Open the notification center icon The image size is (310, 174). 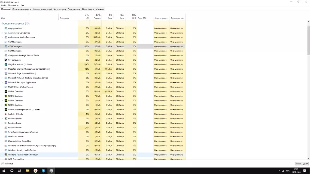tap(305, 171)
